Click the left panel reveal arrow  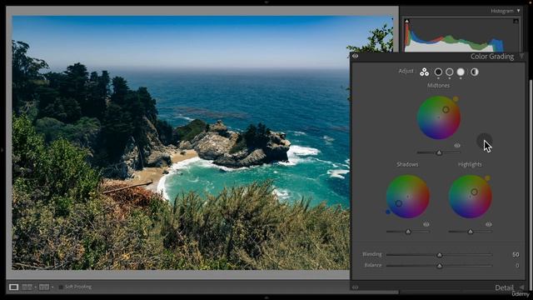coord(2,150)
